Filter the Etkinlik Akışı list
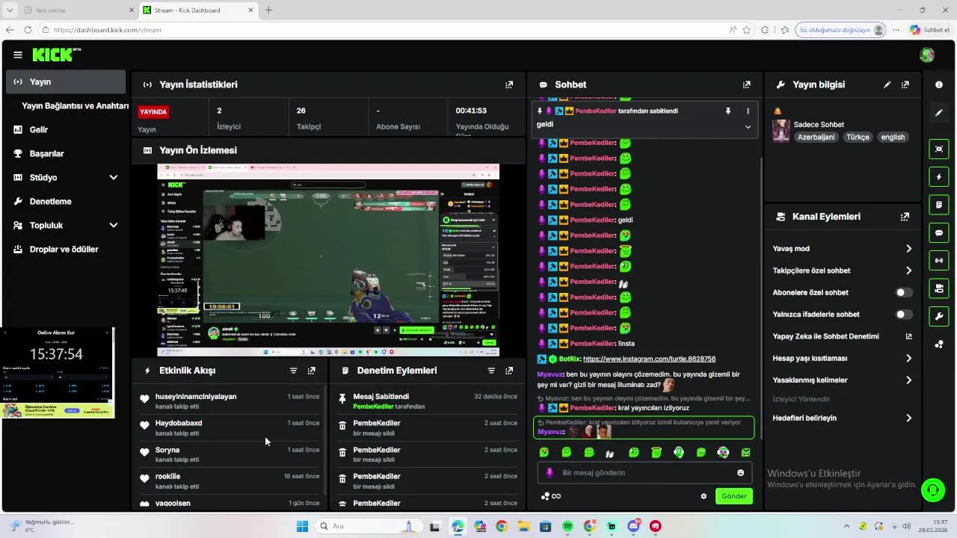Viewport: 957px width, 538px height. tap(293, 371)
